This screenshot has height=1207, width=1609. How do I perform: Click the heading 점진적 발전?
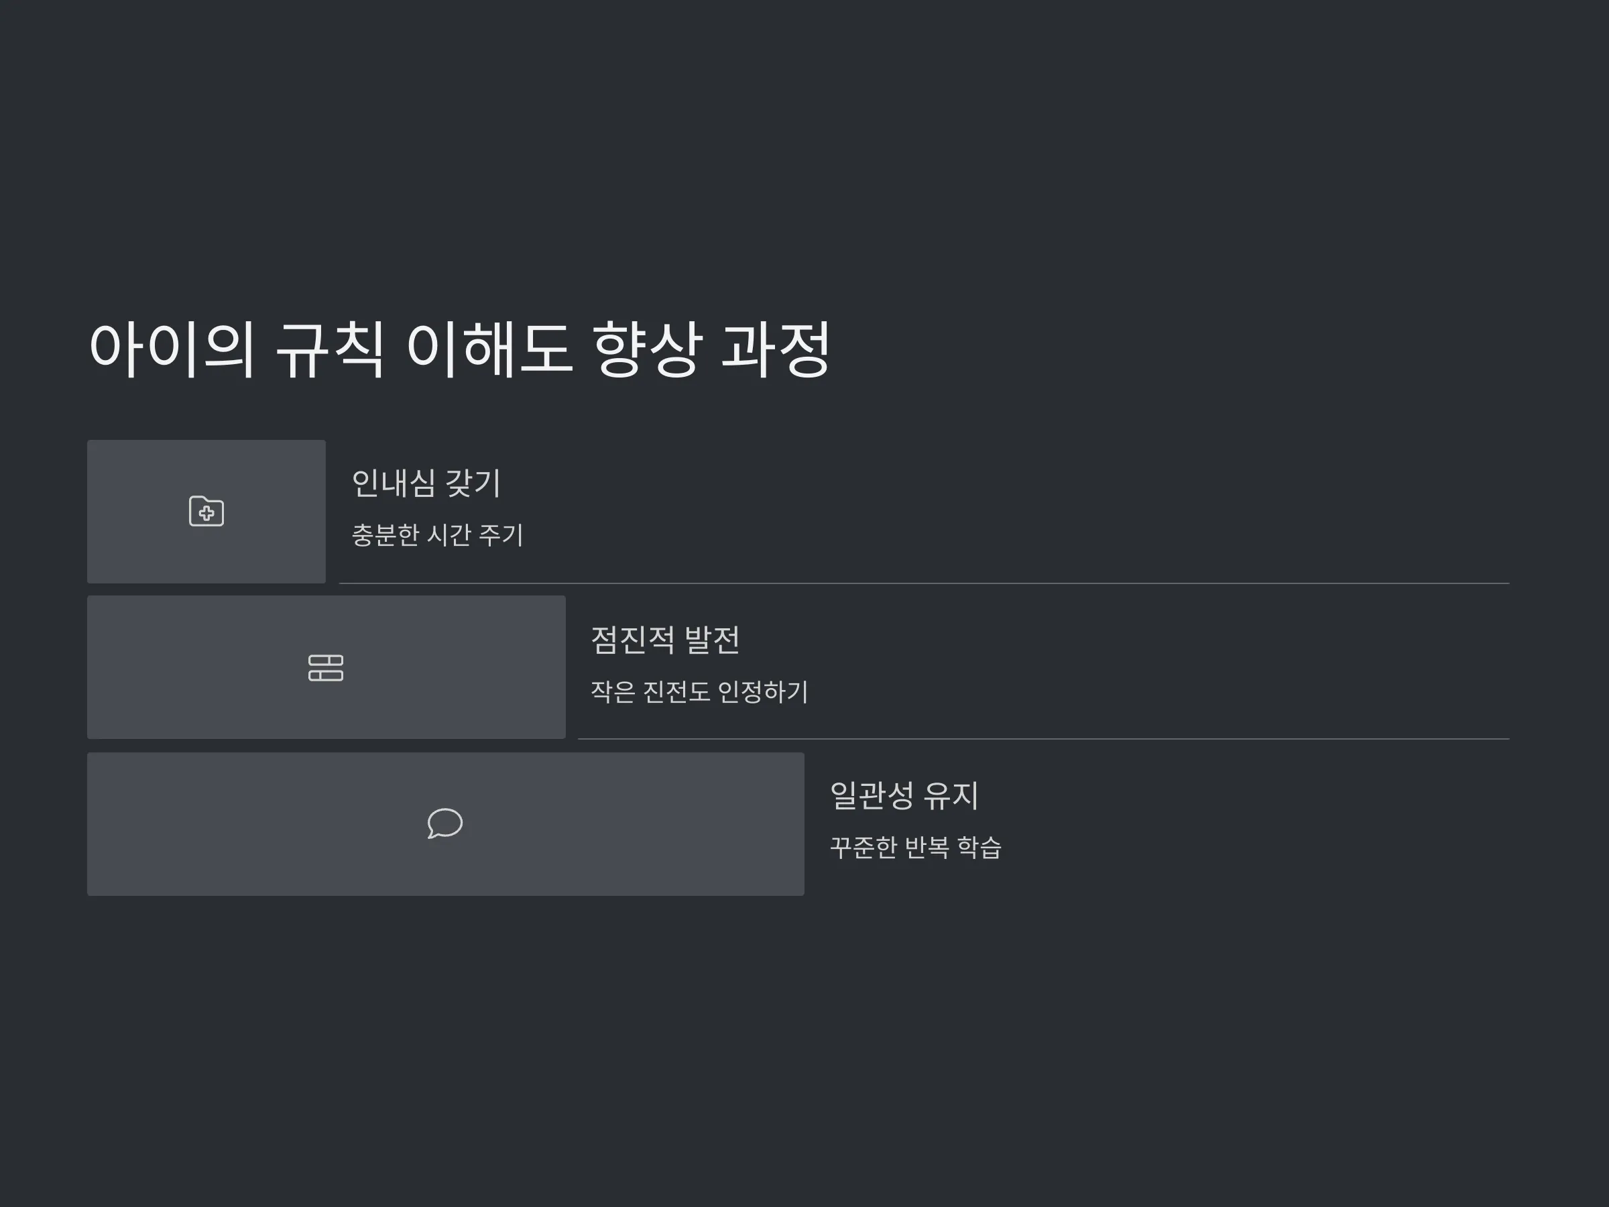pos(665,640)
